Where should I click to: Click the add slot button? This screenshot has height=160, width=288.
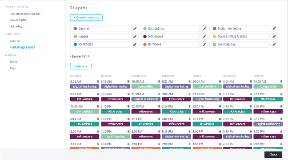(x=81, y=66)
